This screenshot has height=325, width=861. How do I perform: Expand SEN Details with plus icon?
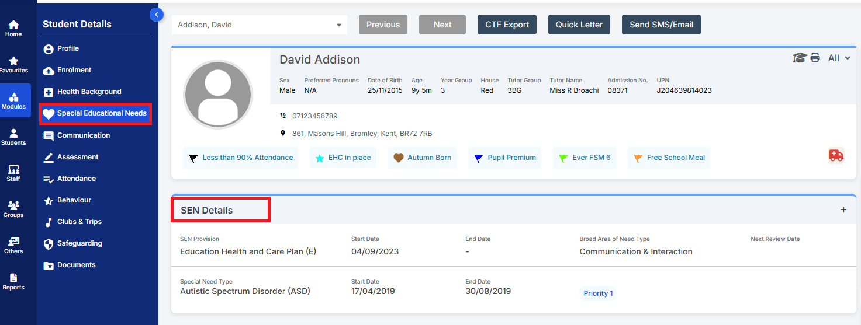tap(843, 210)
